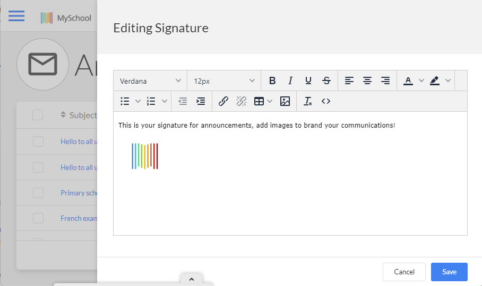Center align text
The image size is (482, 286).
[x=367, y=81]
